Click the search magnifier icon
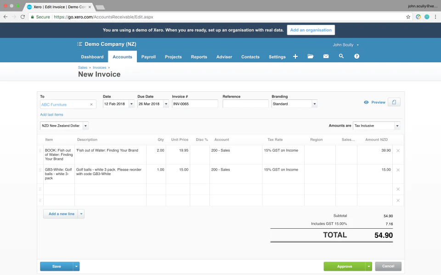 point(341,56)
